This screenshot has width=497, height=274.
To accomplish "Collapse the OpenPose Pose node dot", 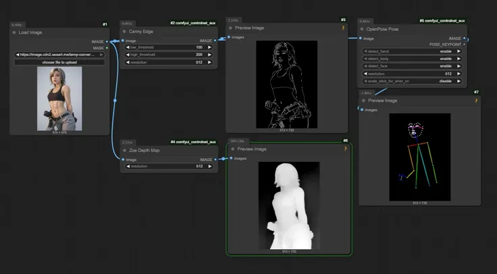I will (362, 29).
